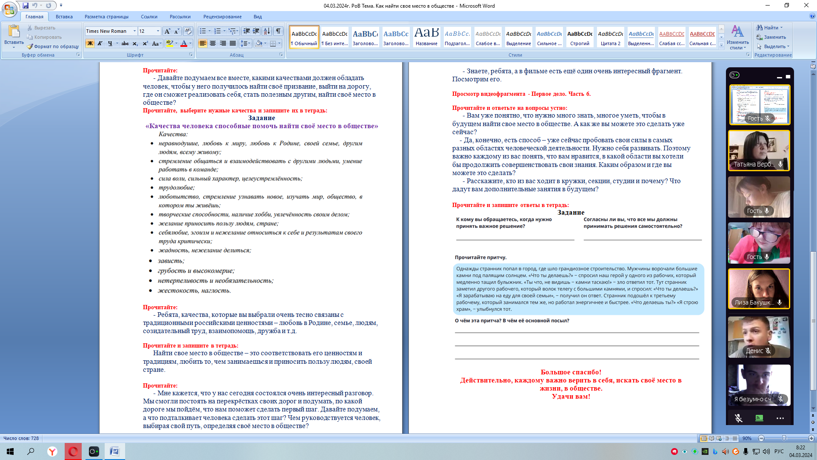Expand the borders dropdown
This screenshot has height=460, width=817.
coord(279,43)
